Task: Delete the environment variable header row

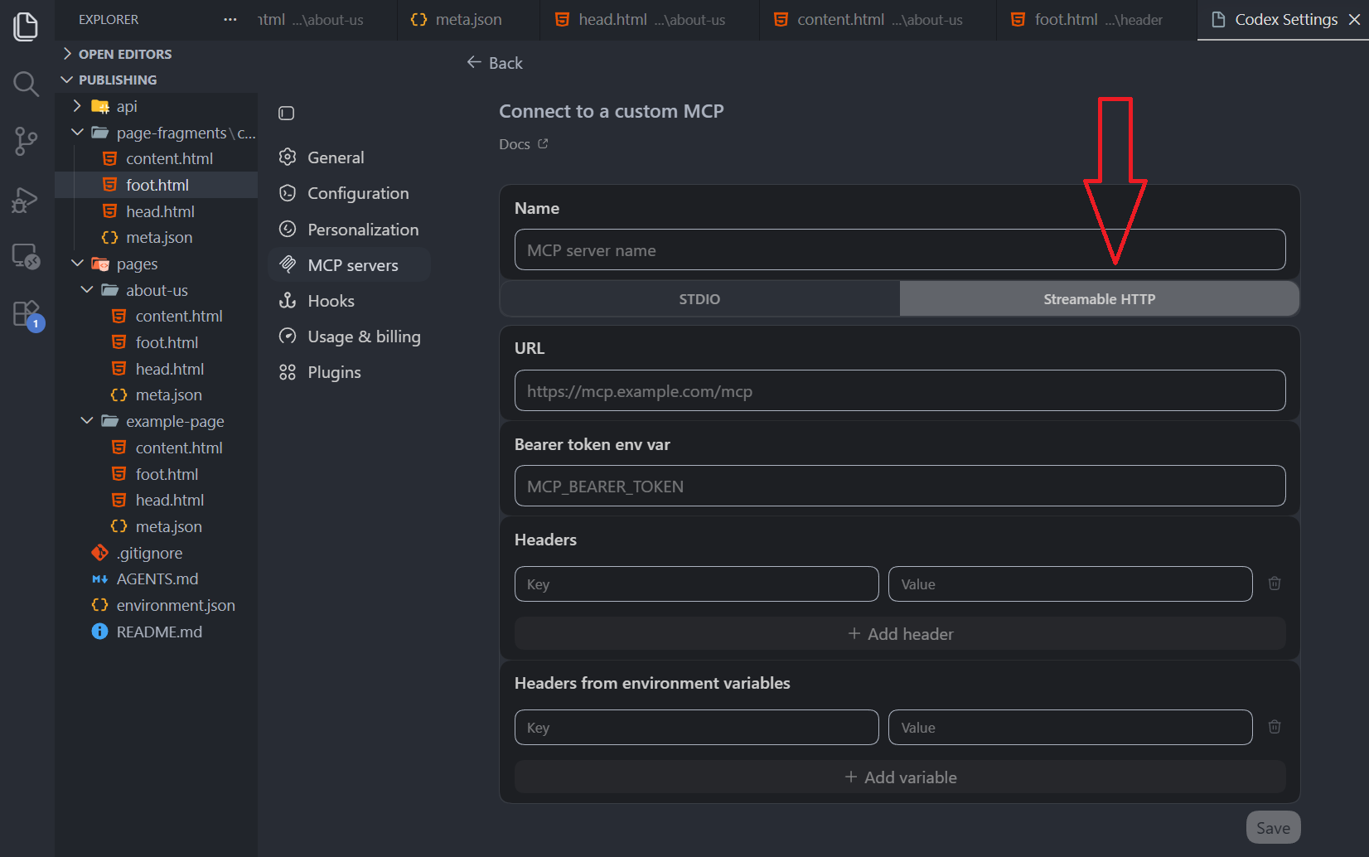Action: click(1275, 727)
